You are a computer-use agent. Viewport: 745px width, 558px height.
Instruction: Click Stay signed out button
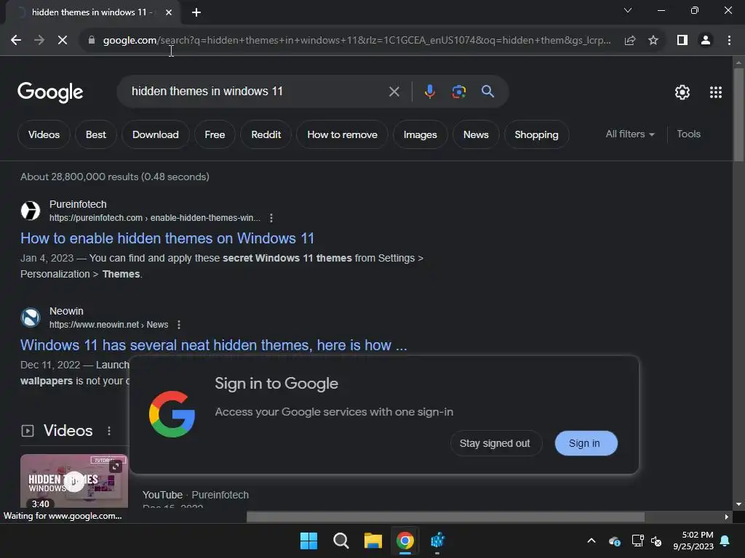[495, 443]
